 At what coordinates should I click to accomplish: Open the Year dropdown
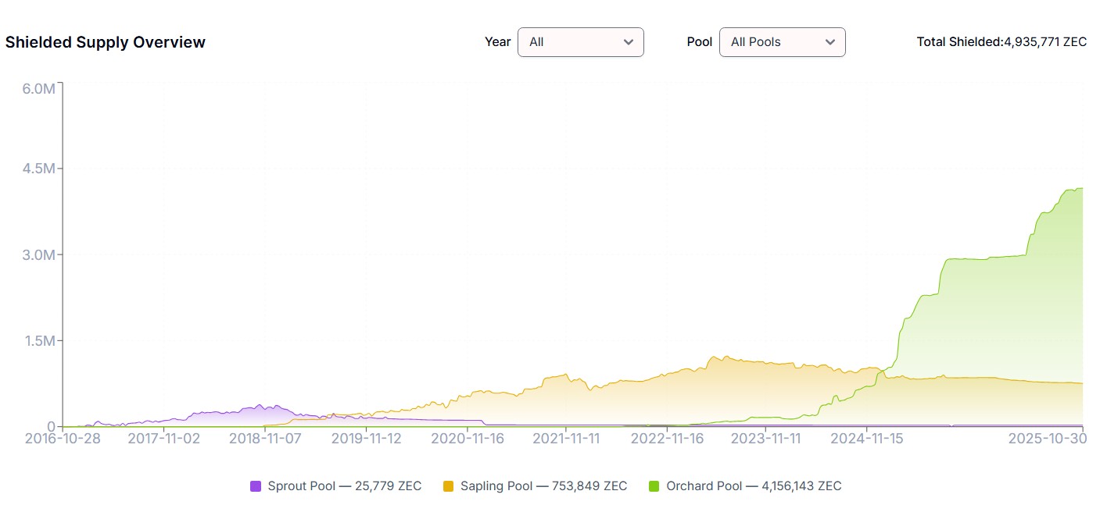click(580, 41)
